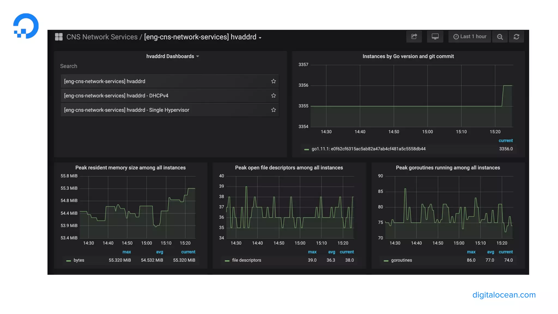Click the file descriptors legend series
This screenshot has height=314, width=558.
(x=246, y=260)
